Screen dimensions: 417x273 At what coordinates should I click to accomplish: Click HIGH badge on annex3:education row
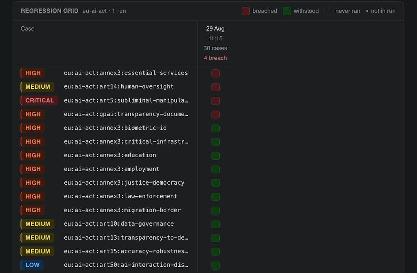coord(33,155)
